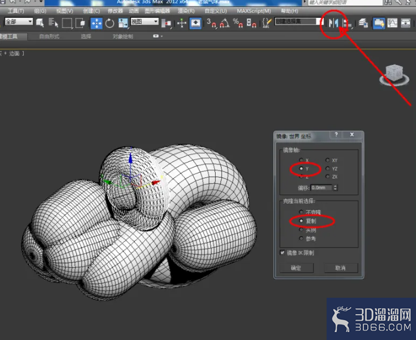Select the ZX mirror axis radio button
Image resolution: width=416 pixels, height=340 pixels.
click(327, 176)
